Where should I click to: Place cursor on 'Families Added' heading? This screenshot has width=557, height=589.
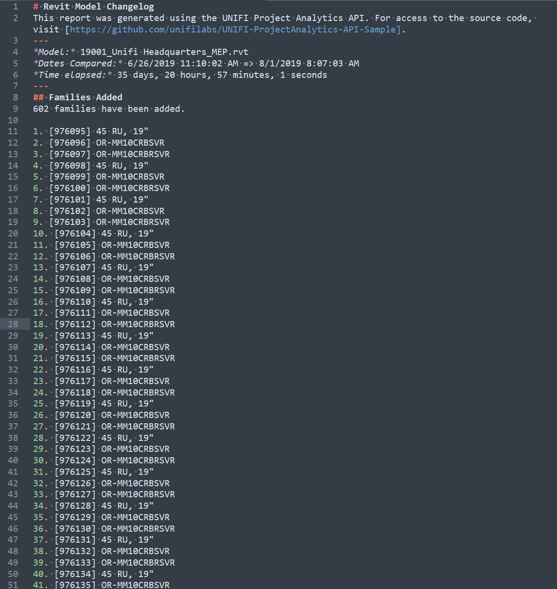86,97
